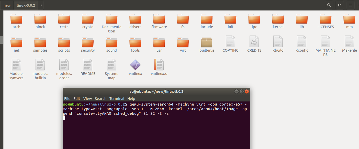Open the terminal File menu

67,99
